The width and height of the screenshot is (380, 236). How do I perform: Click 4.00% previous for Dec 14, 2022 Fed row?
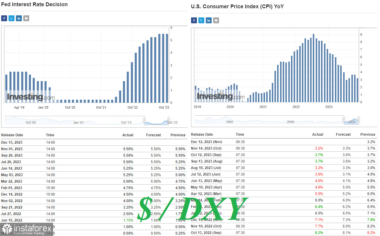tap(180, 194)
